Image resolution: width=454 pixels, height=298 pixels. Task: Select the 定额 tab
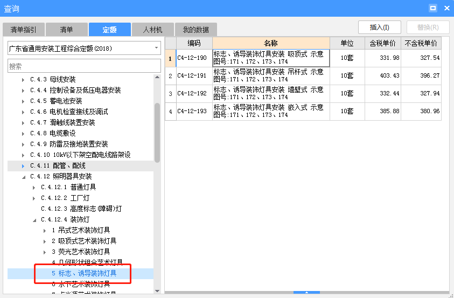tap(110, 30)
